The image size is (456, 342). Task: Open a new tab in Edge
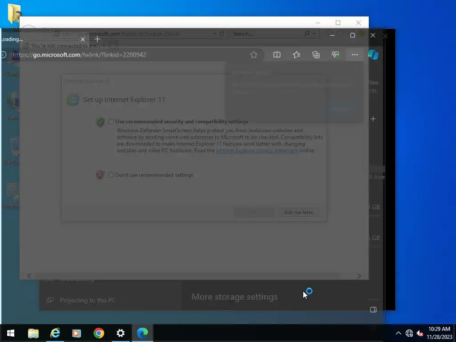[98, 39]
